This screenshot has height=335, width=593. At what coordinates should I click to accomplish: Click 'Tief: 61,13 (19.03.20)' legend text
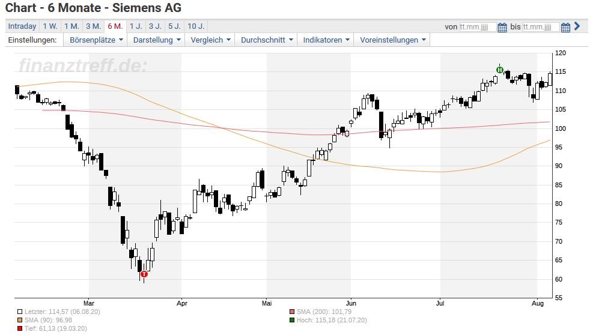pos(56,328)
